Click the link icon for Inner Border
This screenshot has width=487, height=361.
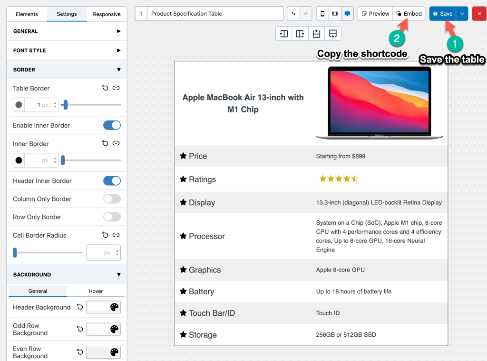point(116,143)
